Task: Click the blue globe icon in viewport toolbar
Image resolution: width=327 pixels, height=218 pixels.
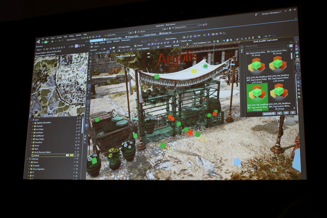Action: 227,40
